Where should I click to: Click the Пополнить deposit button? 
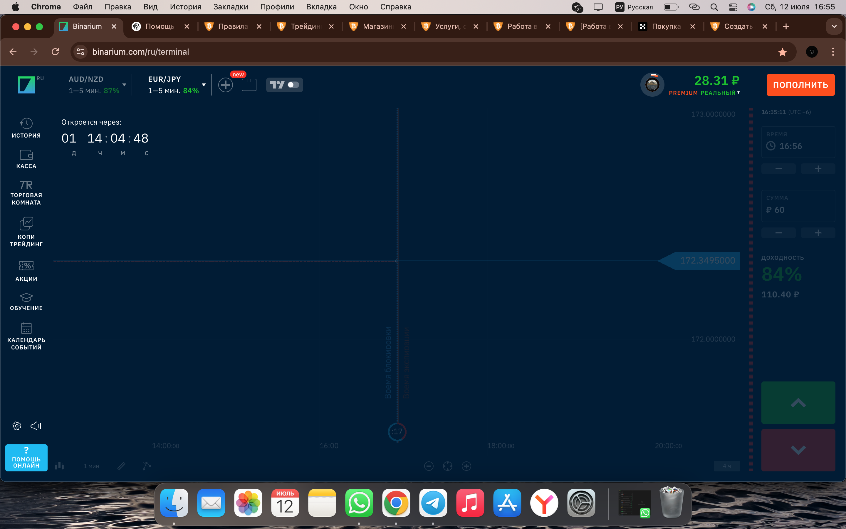click(800, 85)
